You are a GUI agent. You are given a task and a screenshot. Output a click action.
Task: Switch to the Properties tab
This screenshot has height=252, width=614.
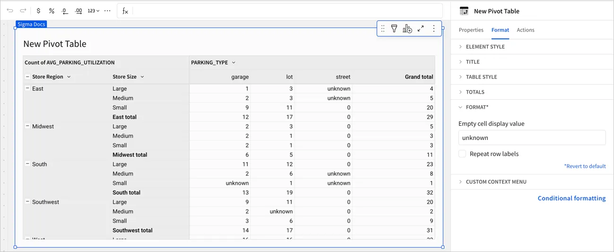[x=471, y=30]
